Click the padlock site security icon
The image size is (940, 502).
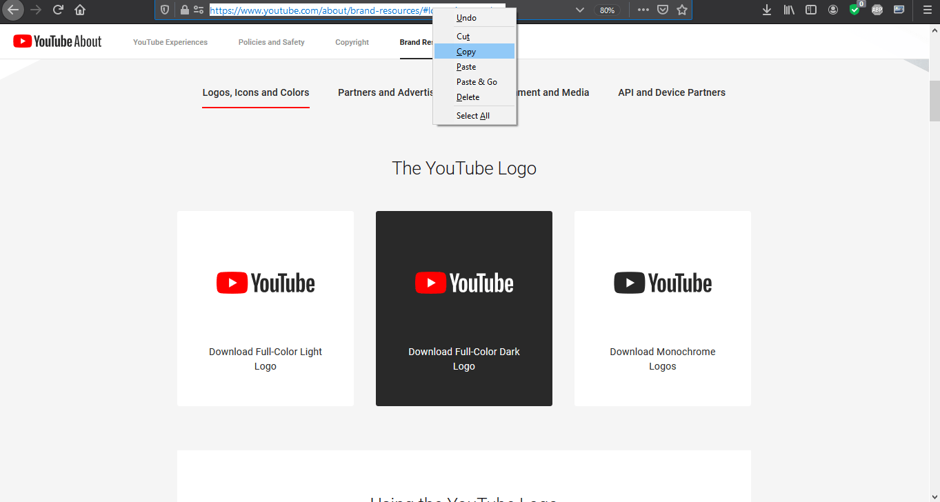(x=184, y=10)
